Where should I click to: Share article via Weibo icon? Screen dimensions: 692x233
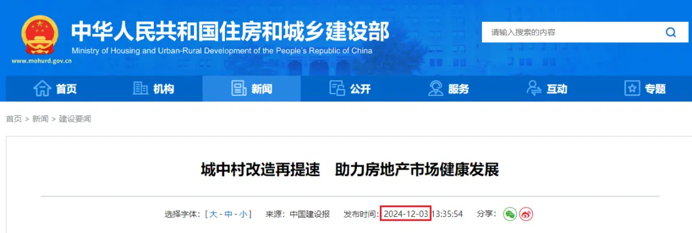point(525,214)
